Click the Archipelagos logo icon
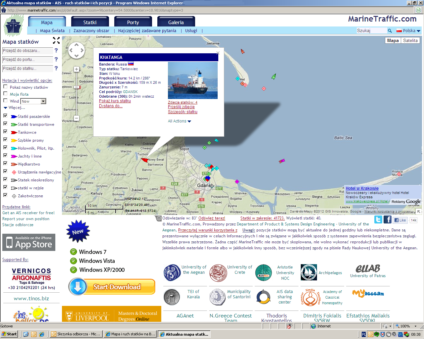This screenshot has width=424, height=339. [309, 272]
